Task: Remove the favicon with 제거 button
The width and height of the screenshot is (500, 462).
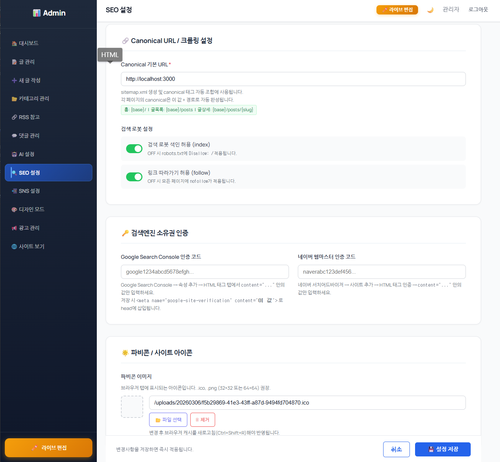Action: 203,420
